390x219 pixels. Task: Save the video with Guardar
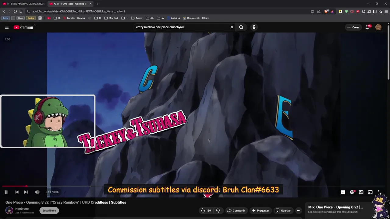tap(283, 210)
